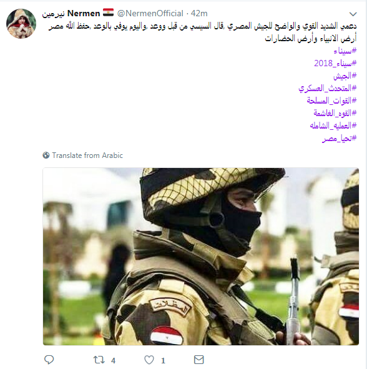This screenshot has width=367, height=369.
Task: Enlarge the attached soldier photo
Action: click(201, 257)
